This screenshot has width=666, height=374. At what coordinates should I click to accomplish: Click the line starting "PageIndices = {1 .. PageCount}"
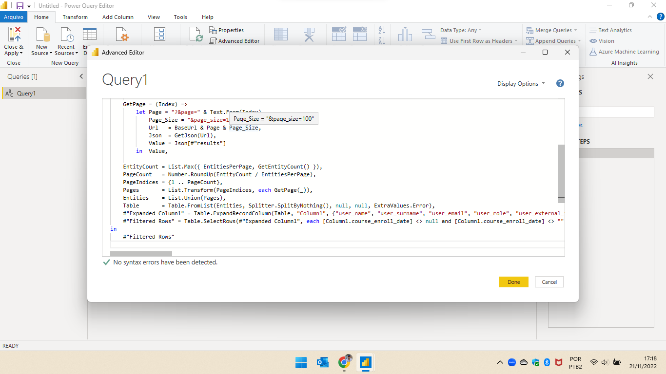pos(173,182)
